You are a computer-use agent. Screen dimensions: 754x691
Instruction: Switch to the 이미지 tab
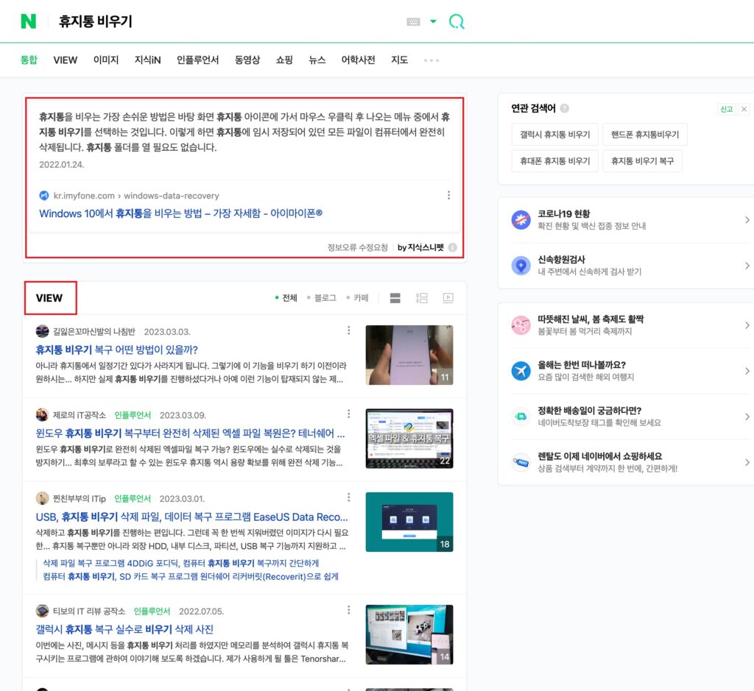click(x=106, y=60)
